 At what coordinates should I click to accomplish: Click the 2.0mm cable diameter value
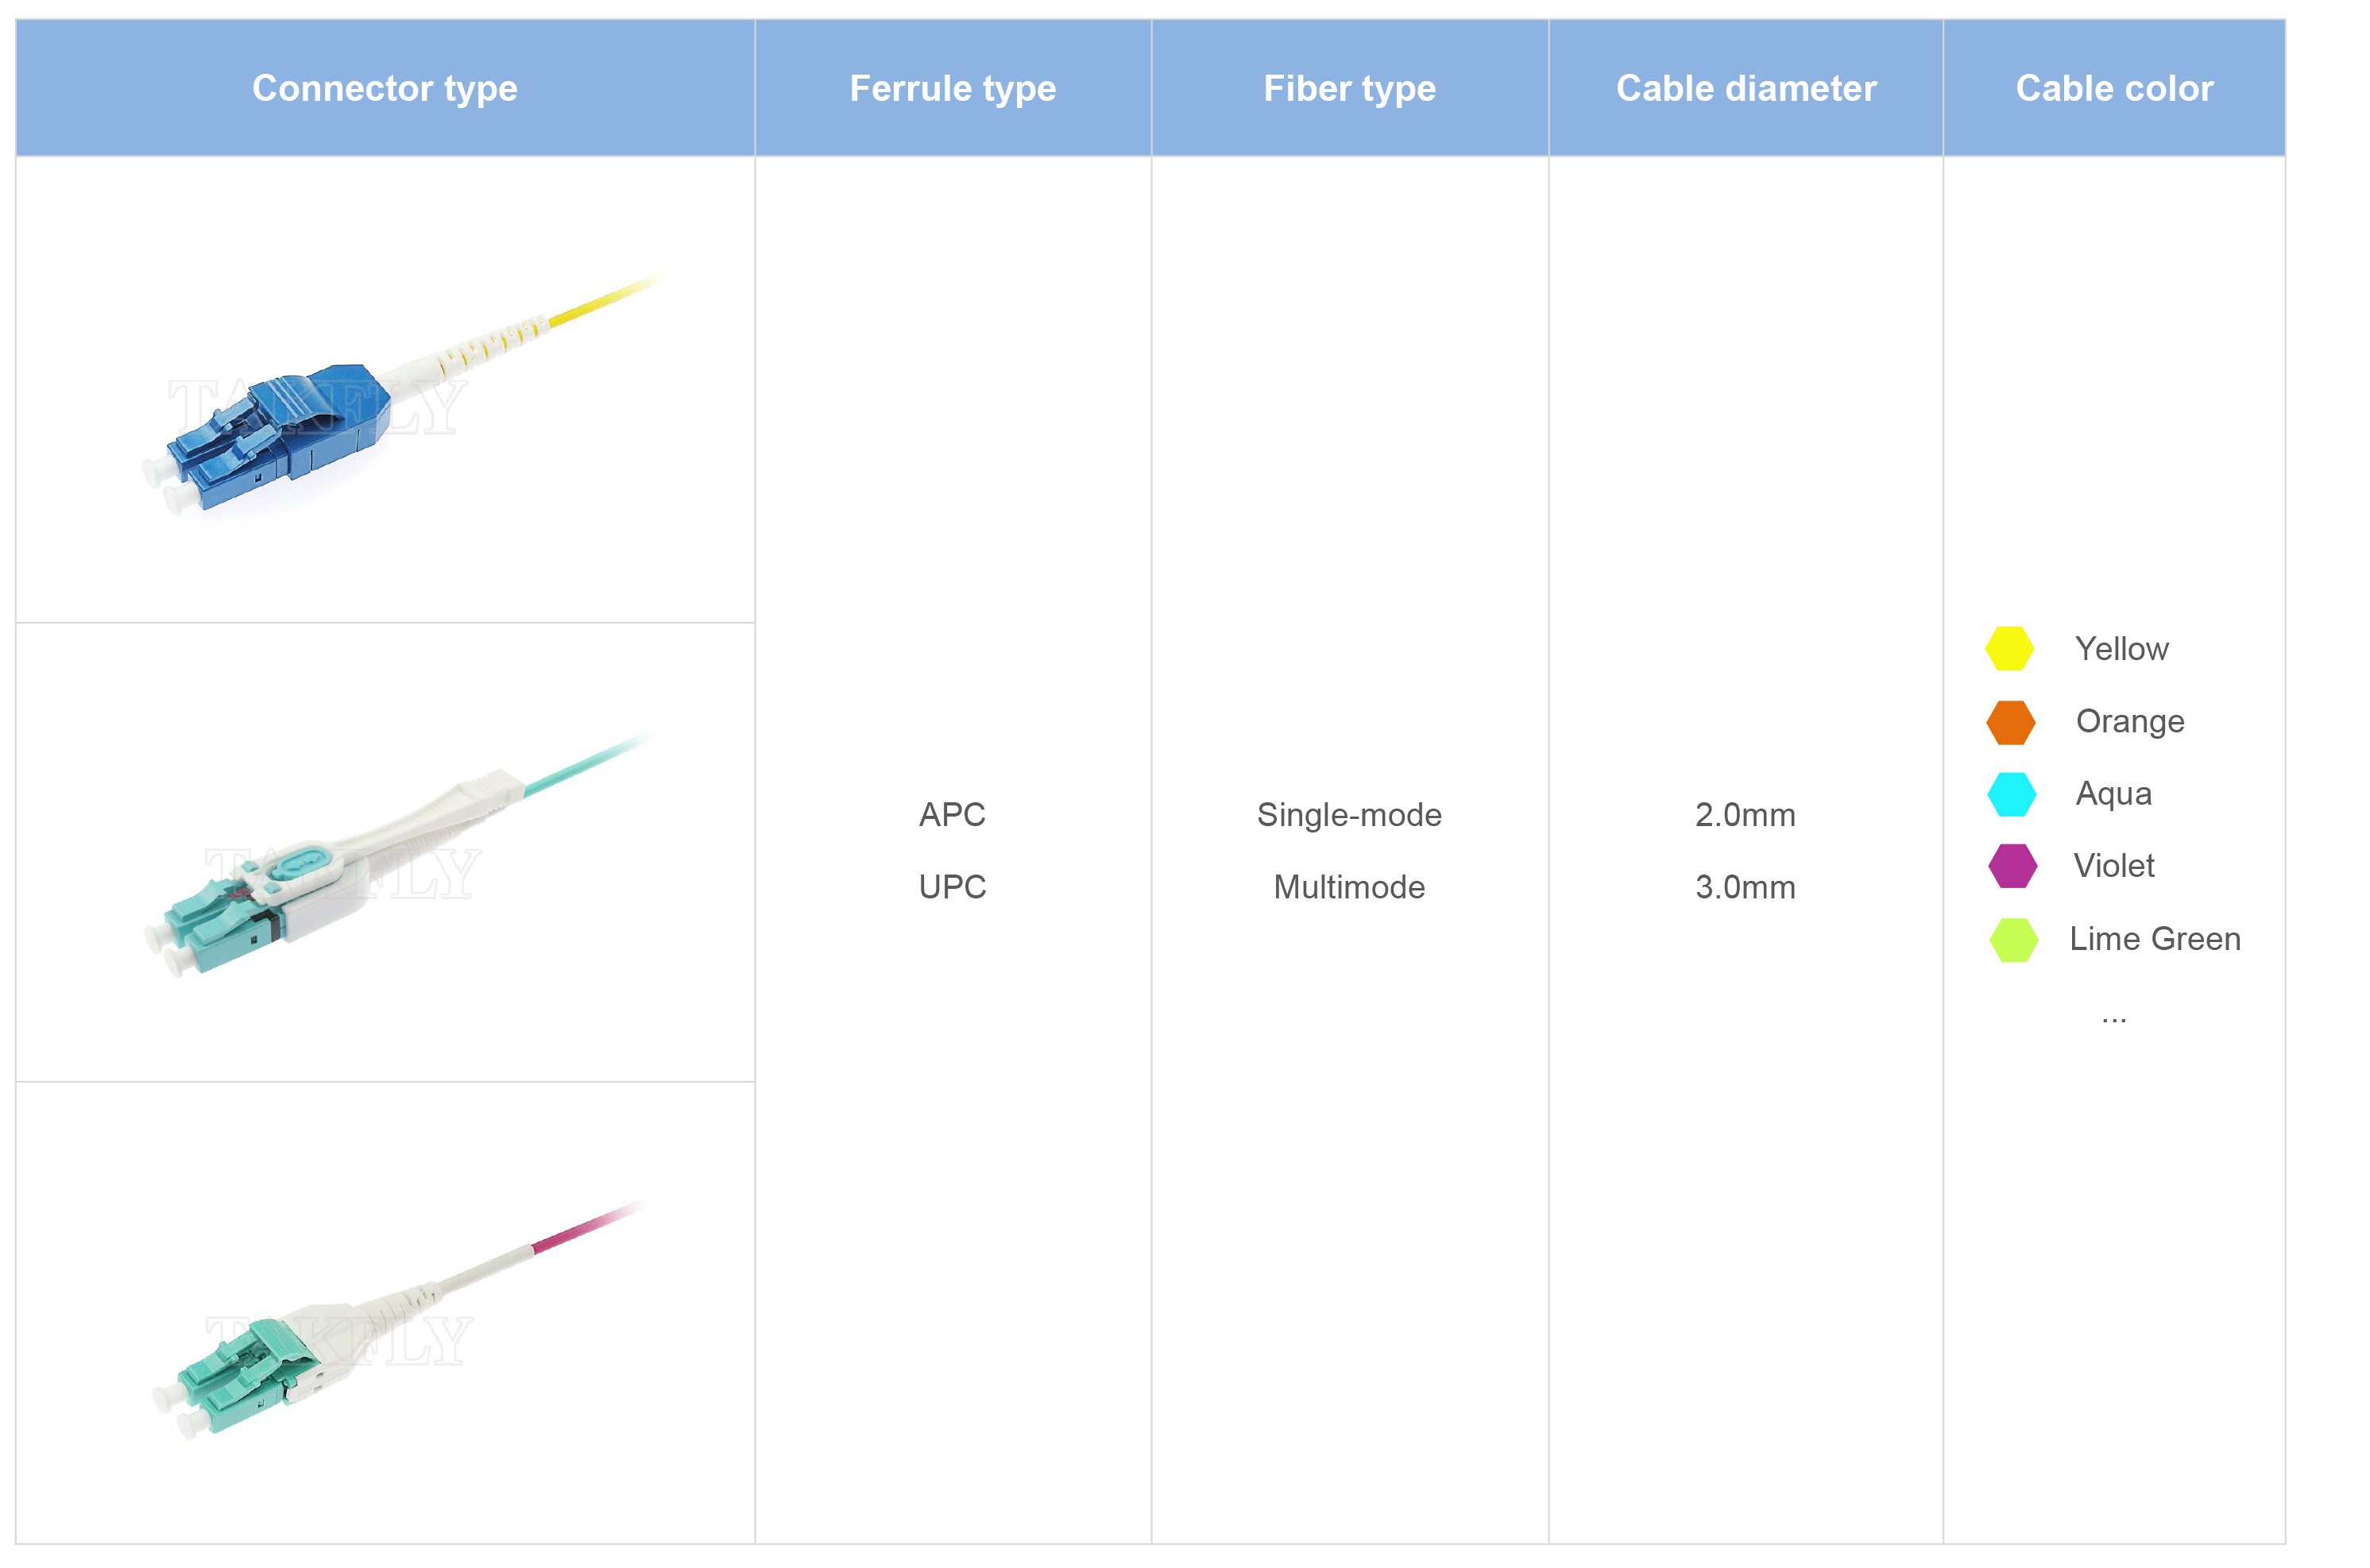[1745, 815]
